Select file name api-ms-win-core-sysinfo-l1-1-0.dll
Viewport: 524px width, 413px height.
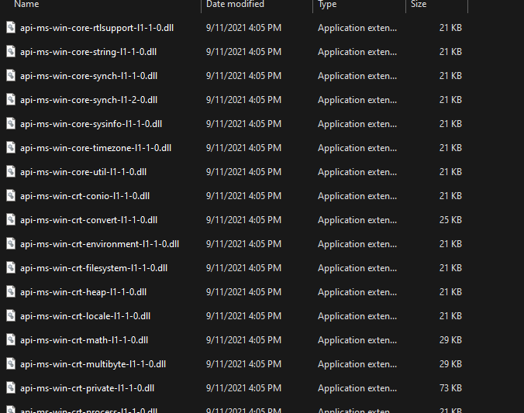(91, 124)
